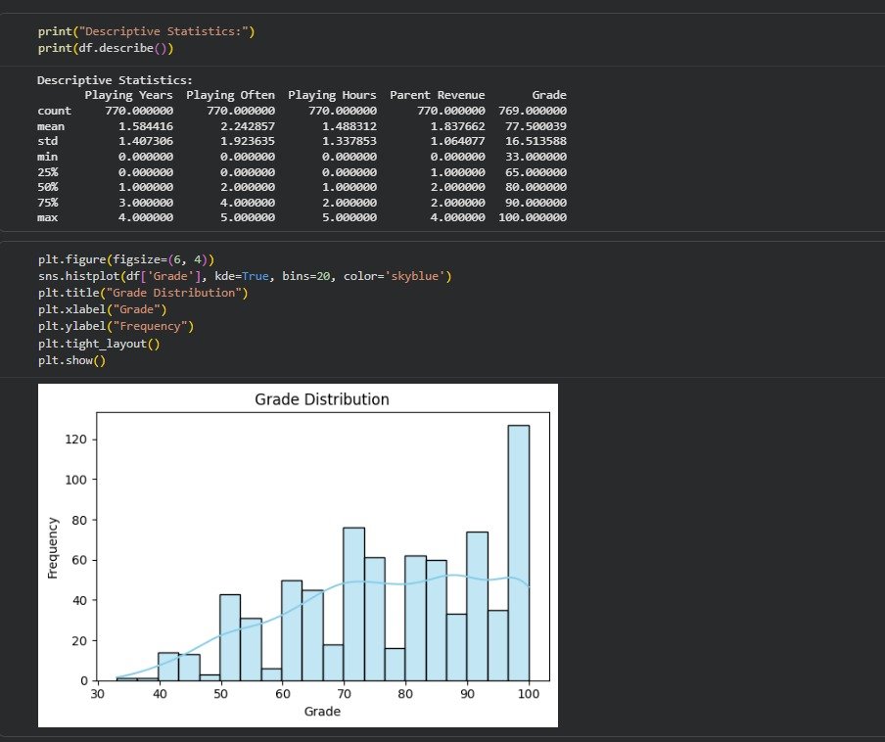The width and height of the screenshot is (885, 742).
Task: Click the y-axis tick label 20
Action: [79, 641]
